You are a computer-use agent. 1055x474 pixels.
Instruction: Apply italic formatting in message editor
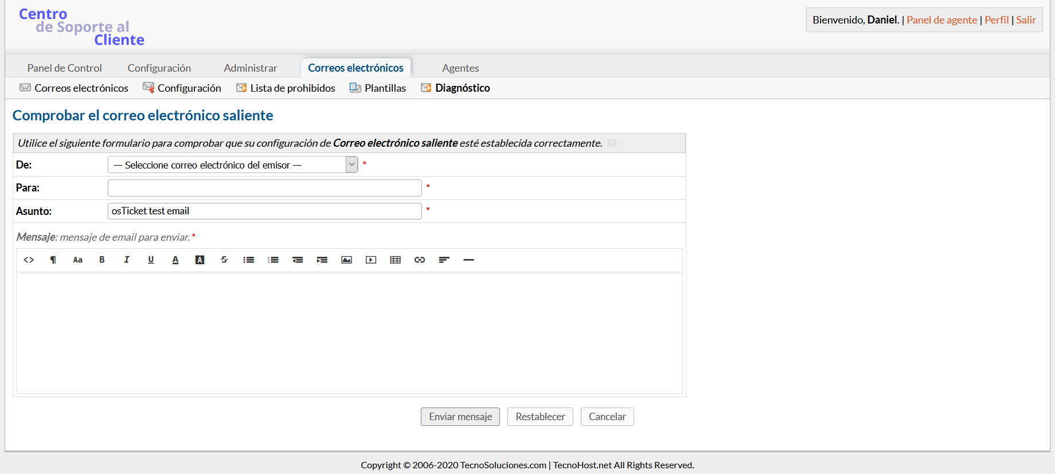tap(127, 260)
